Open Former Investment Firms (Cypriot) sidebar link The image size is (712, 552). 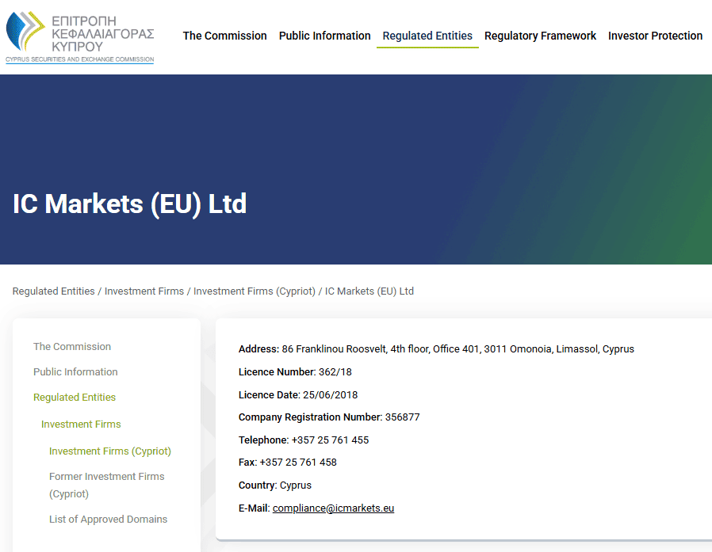(x=107, y=485)
